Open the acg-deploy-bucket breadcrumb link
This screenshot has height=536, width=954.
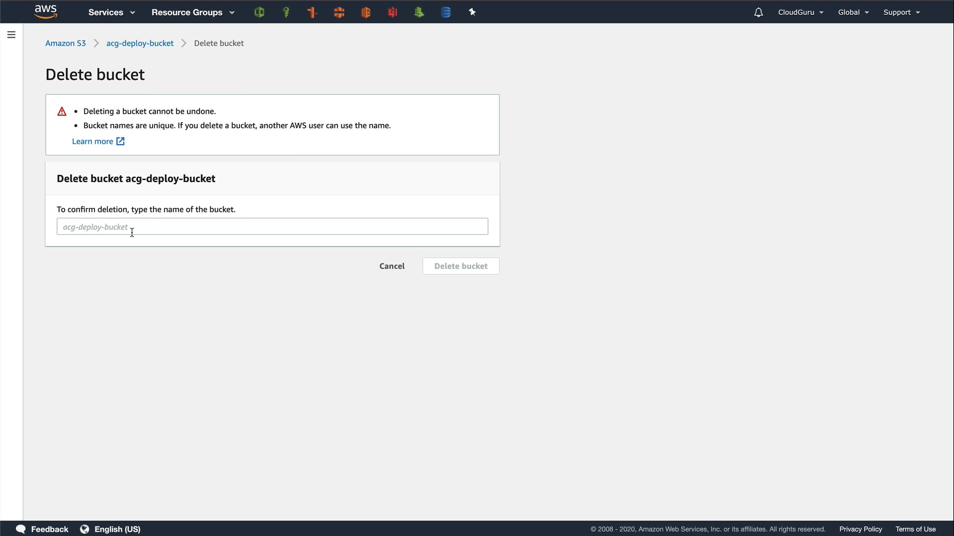click(x=140, y=43)
